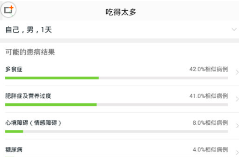
Task: Open the 多食症 result arrow
Action: point(237,72)
